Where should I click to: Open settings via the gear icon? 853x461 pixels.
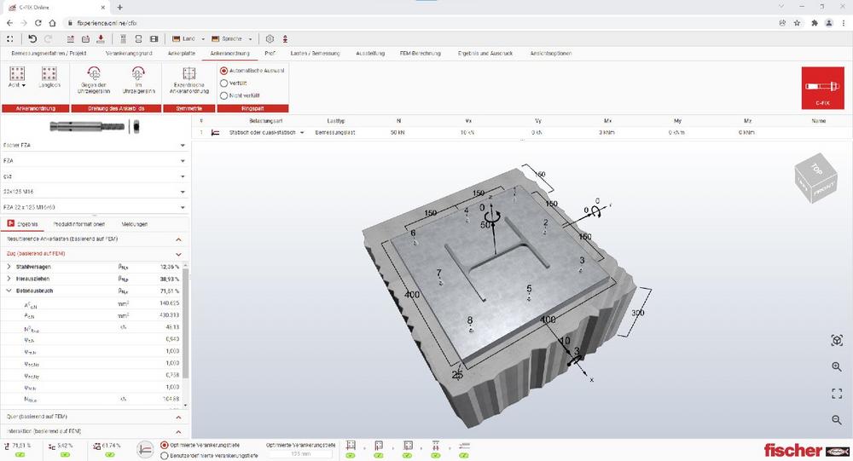270,38
